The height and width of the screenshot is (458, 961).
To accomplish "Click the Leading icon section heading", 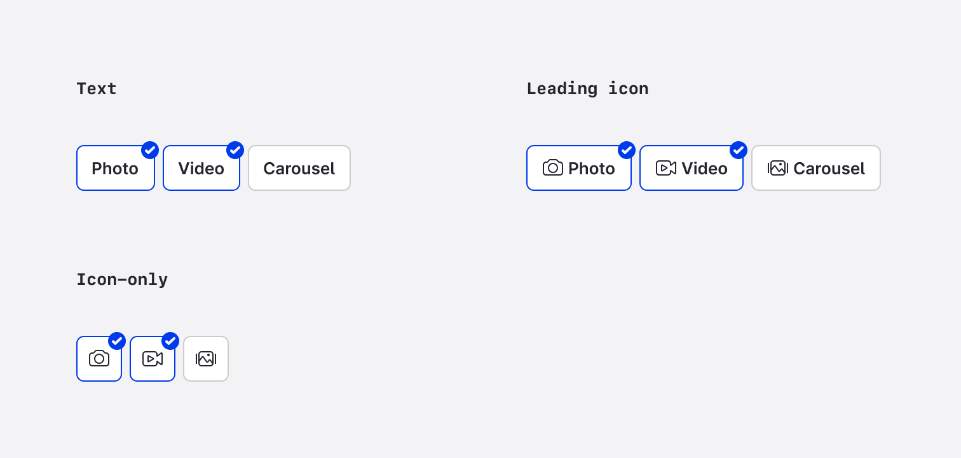I will 587,88.
